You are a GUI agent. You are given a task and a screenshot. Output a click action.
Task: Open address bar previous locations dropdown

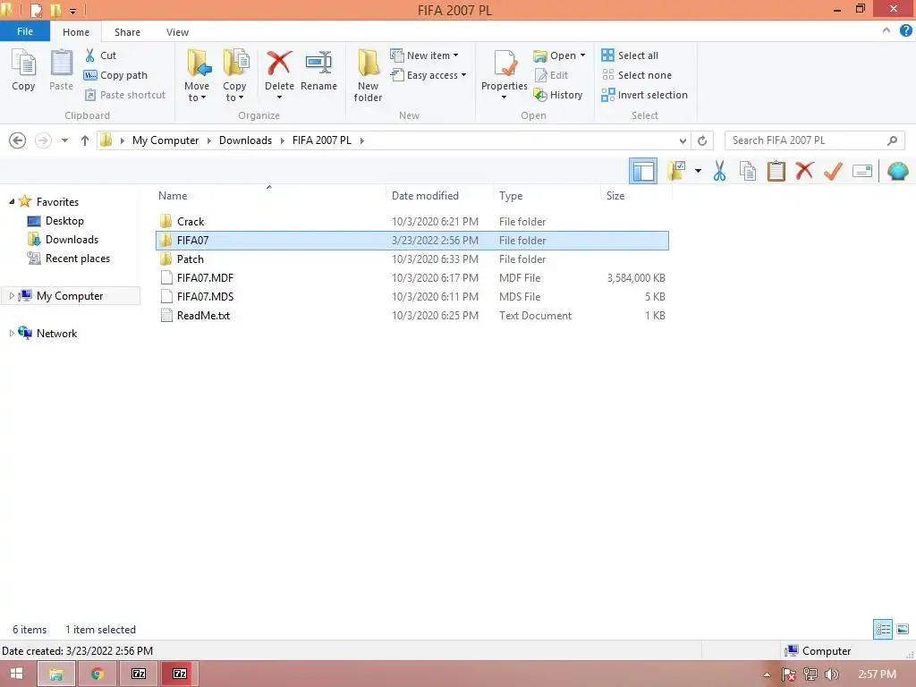683,140
